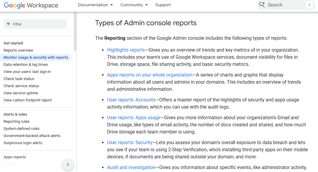Expand the Documentation dropdown arrow
Image resolution: width=318 pixels, height=172 pixels.
(111, 5)
